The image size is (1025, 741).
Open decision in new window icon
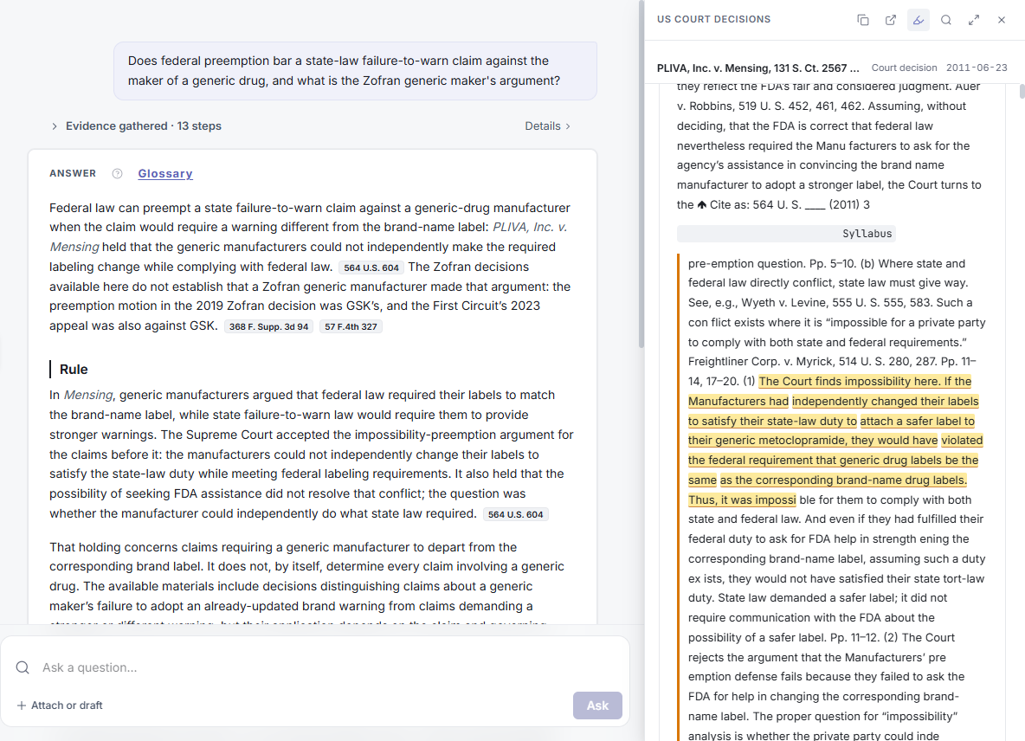click(890, 20)
